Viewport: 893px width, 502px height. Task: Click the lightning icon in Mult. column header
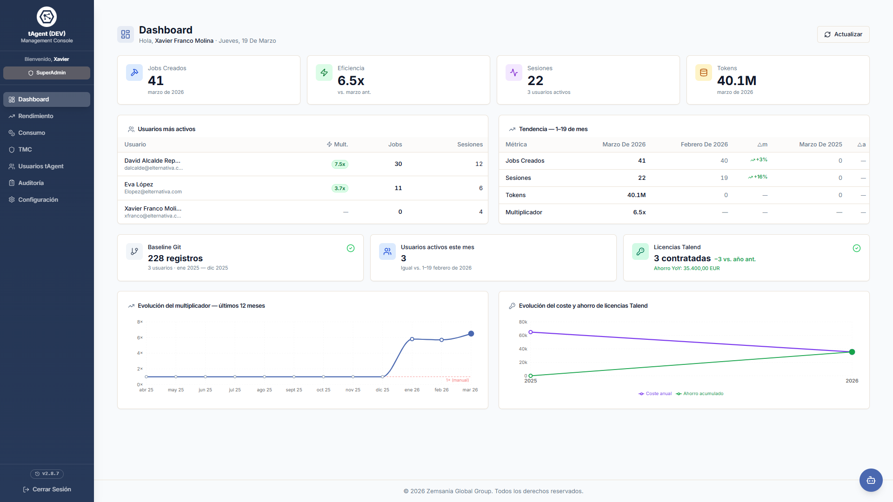point(329,145)
